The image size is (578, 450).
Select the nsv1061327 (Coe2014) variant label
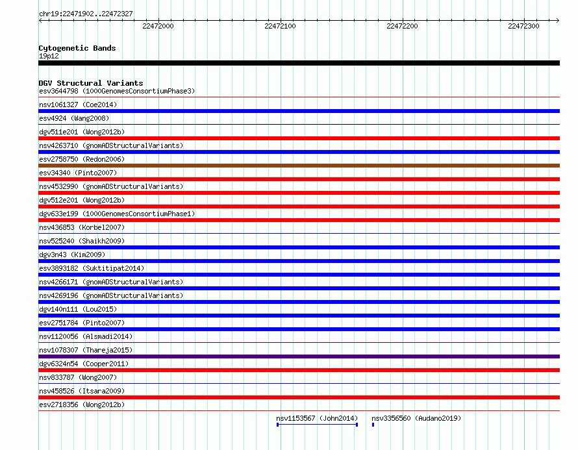[78, 105]
